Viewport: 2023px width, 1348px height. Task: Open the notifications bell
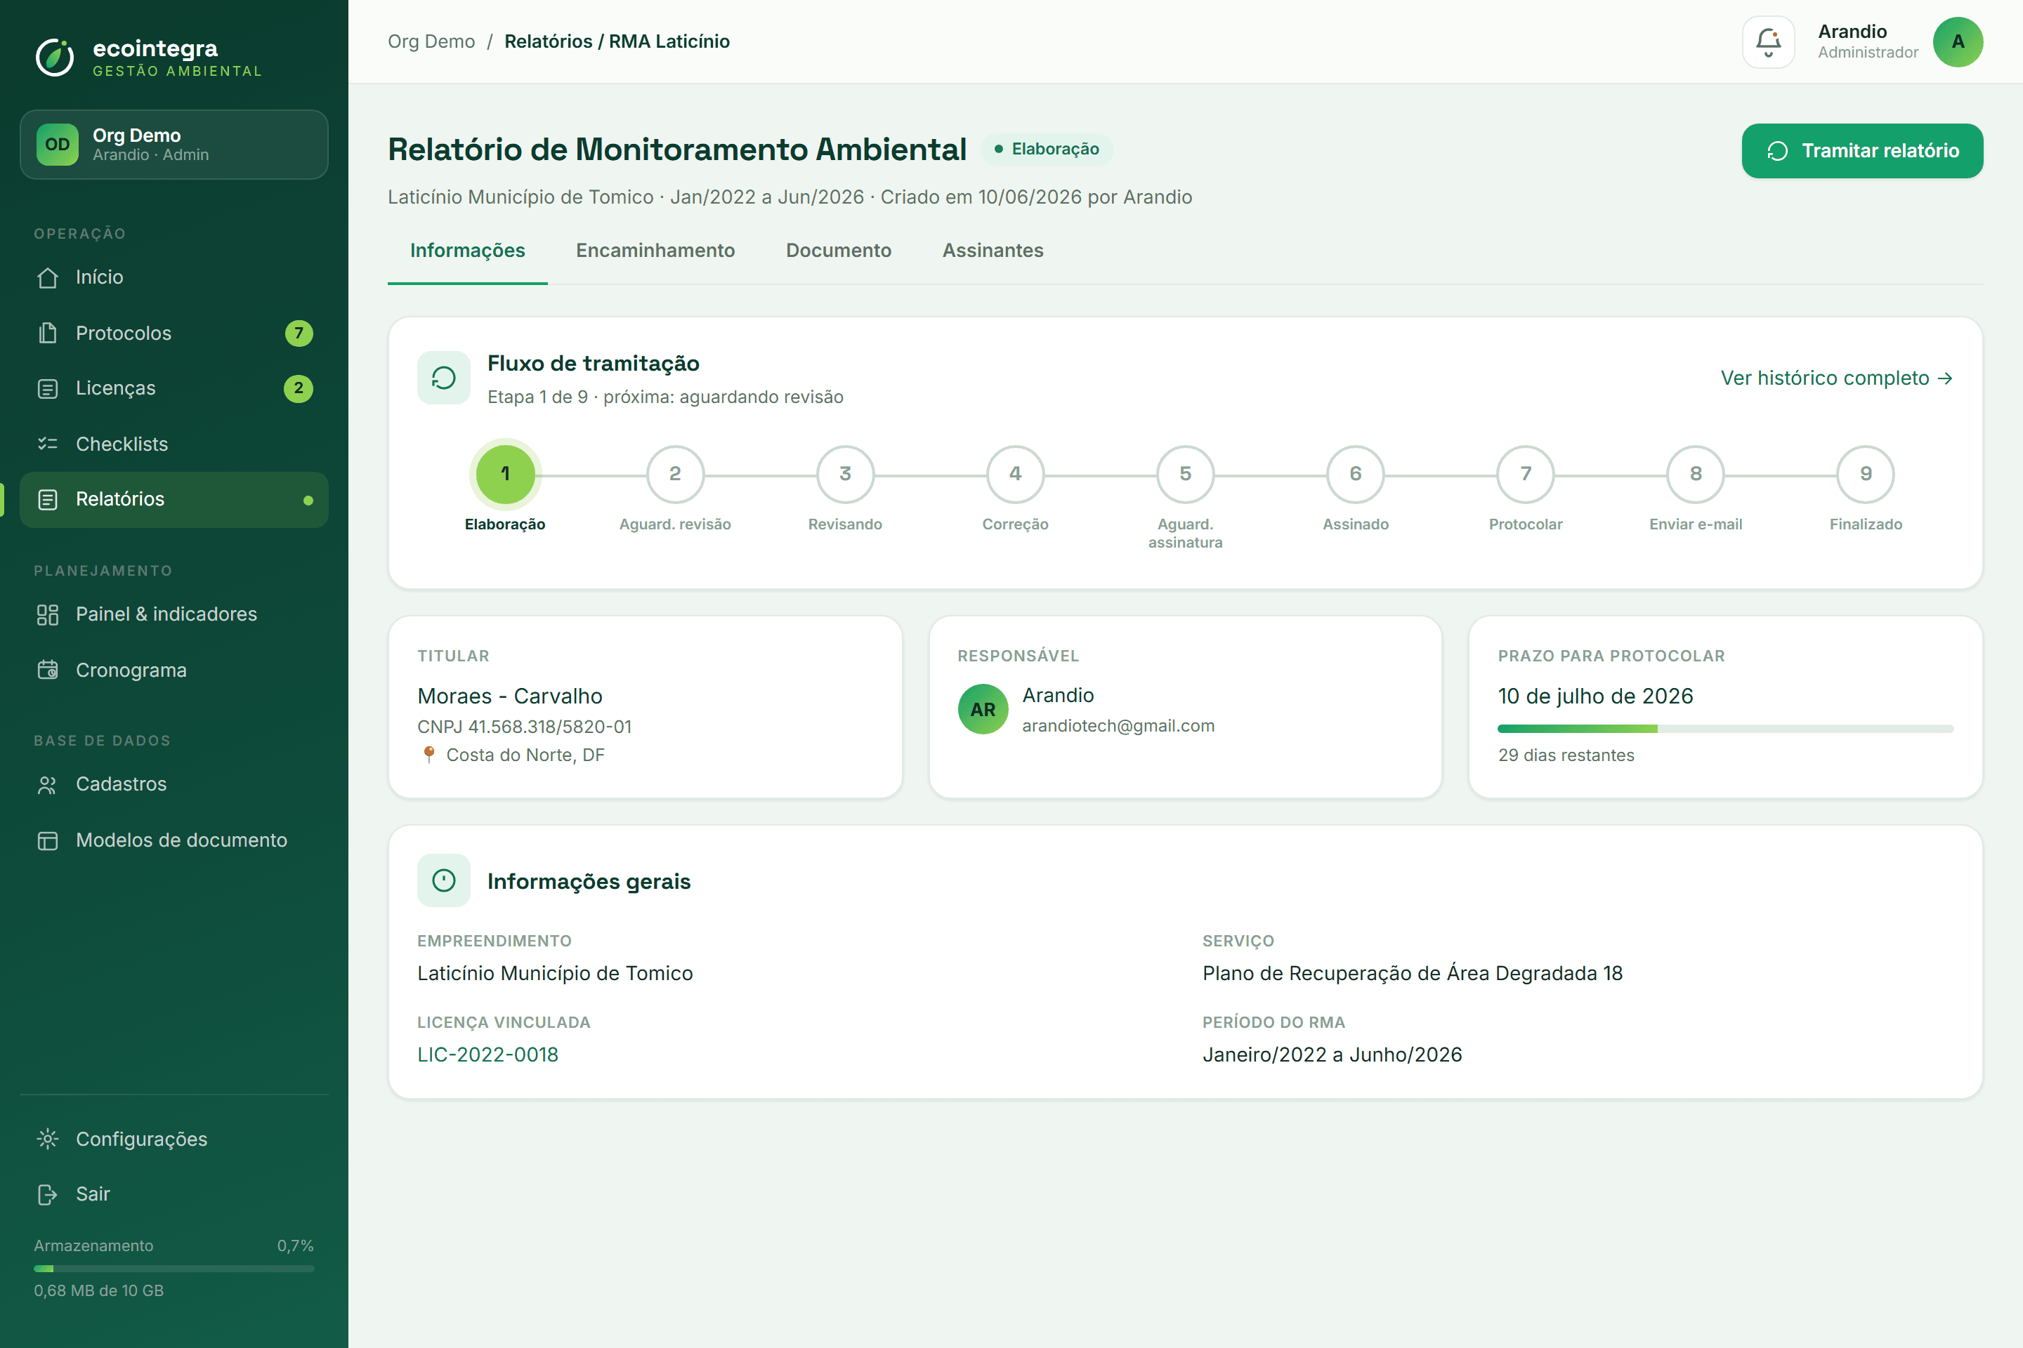[x=1769, y=41]
